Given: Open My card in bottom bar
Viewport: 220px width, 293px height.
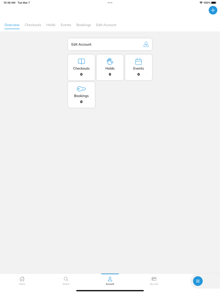Looking at the screenshot, I should click(154, 281).
